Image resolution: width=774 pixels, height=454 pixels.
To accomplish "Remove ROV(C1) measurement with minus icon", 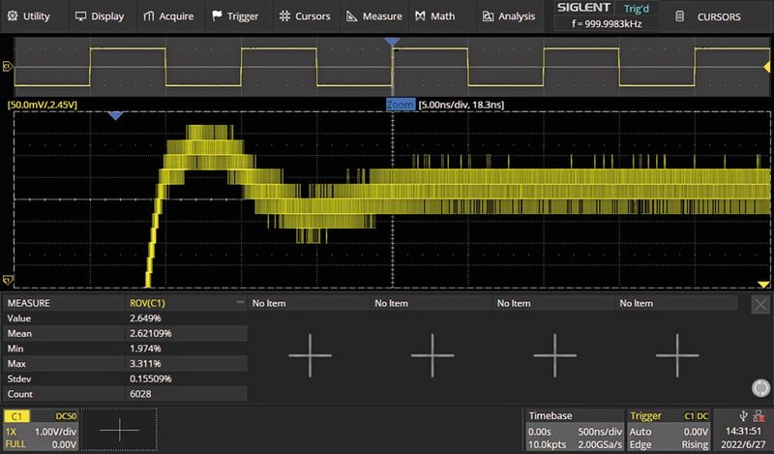I will pos(240,302).
